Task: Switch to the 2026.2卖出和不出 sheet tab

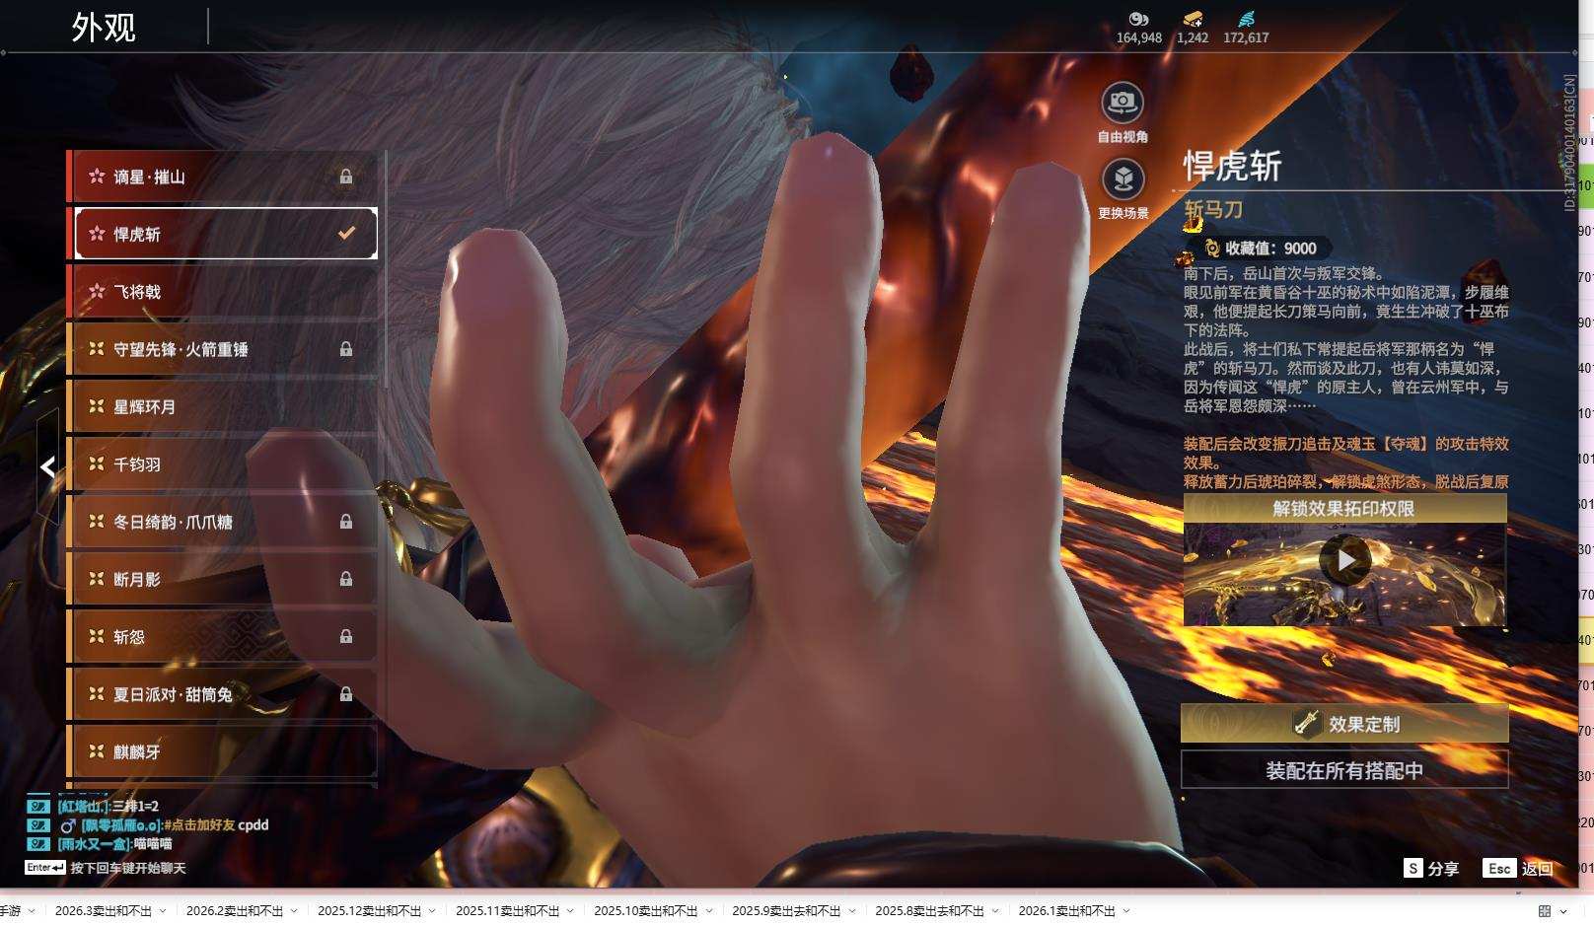Action: 235,911
